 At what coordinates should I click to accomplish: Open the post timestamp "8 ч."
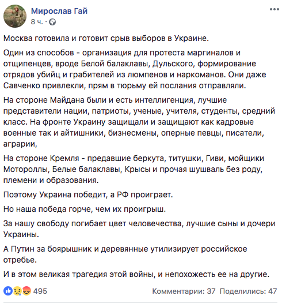coord(37,22)
